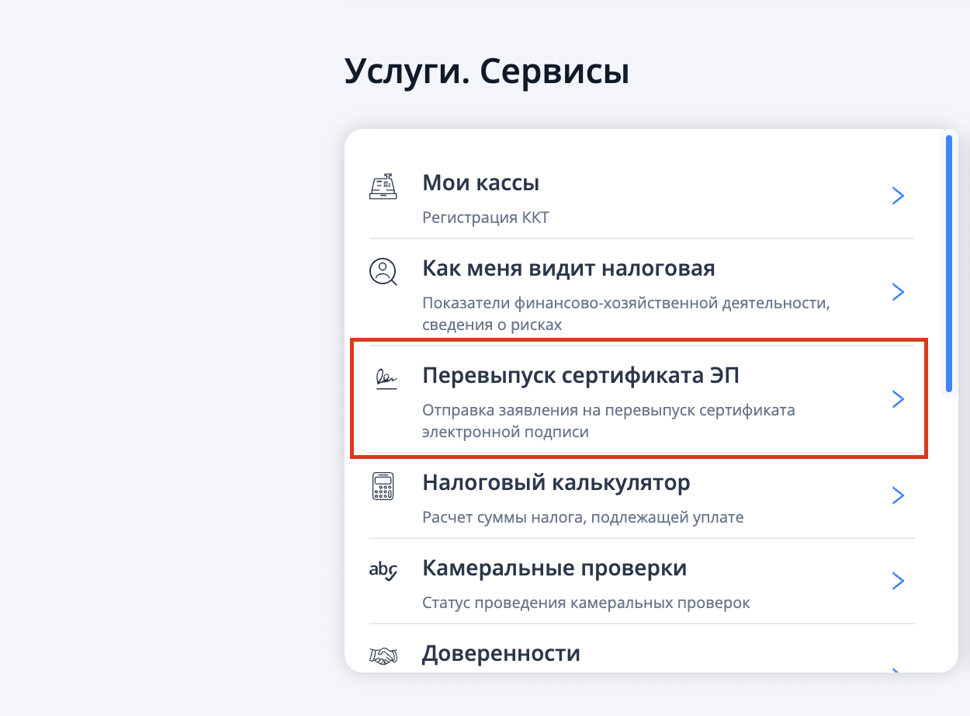Click text Статус проведения камеральных проверок
The height and width of the screenshot is (716, 970).
click(586, 603)
